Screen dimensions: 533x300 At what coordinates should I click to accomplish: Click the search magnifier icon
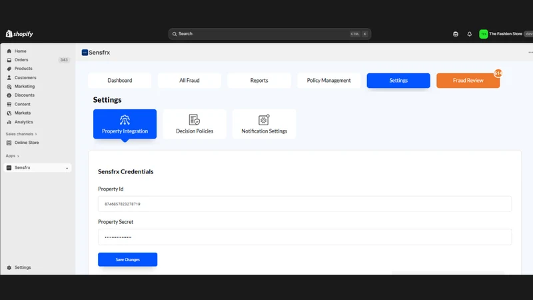click(x=175, y=34)
